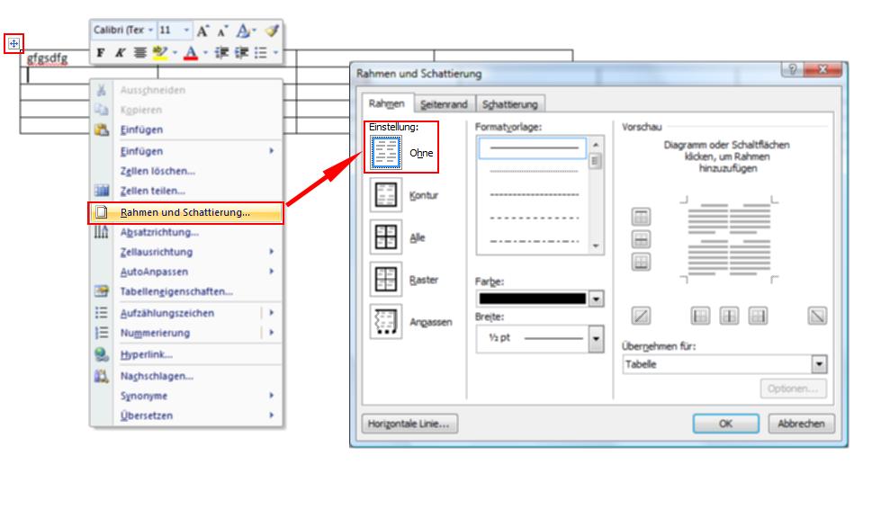The height and width of the screenshot is (509, 872).
Task: Select the dash-dot line style in Formatvorlage
Action: pyautogui.click(x=533, y=241)
